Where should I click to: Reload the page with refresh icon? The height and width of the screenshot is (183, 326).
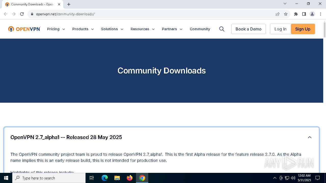click(22, 14)
